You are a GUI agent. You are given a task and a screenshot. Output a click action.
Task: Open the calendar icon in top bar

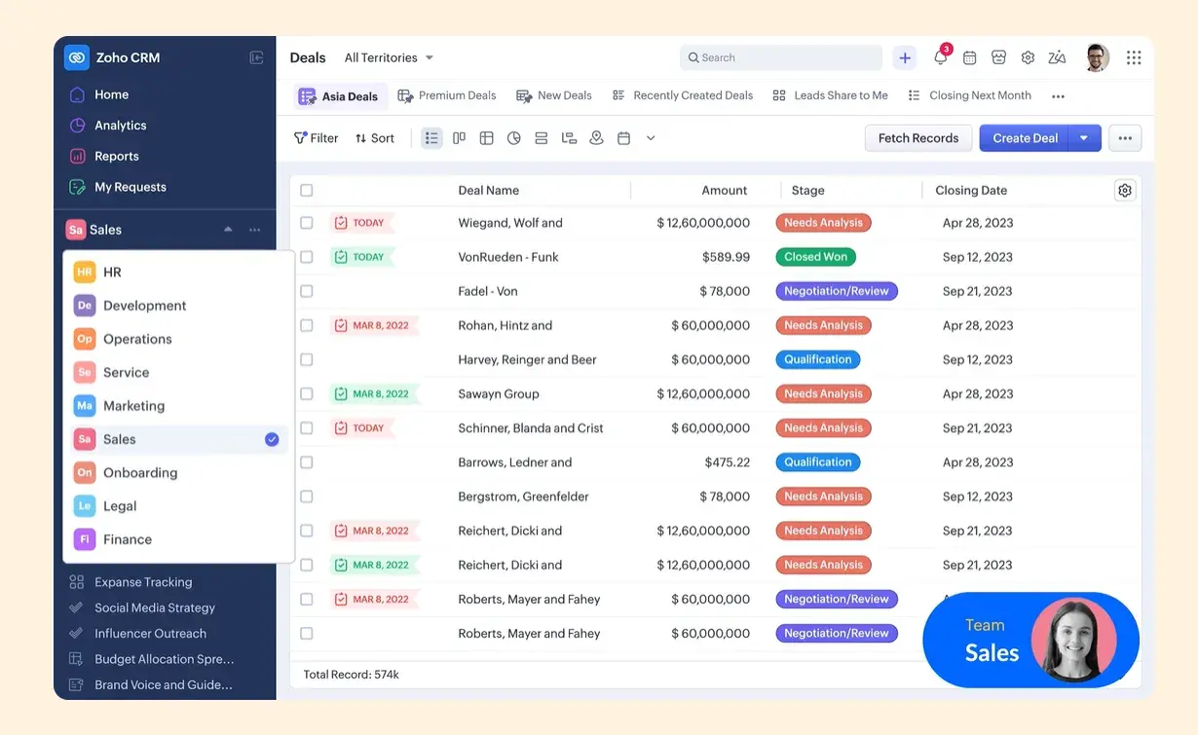969,57
